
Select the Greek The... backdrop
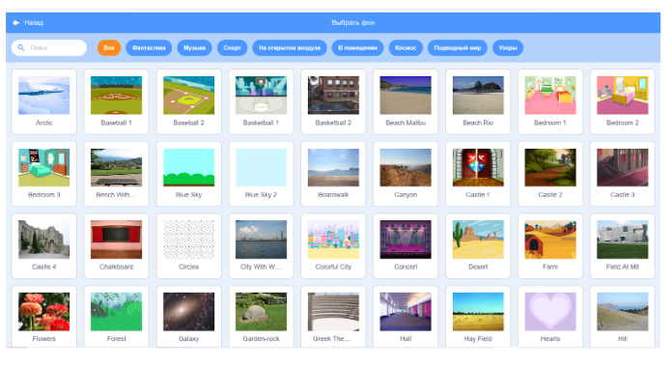click(333, 317)
